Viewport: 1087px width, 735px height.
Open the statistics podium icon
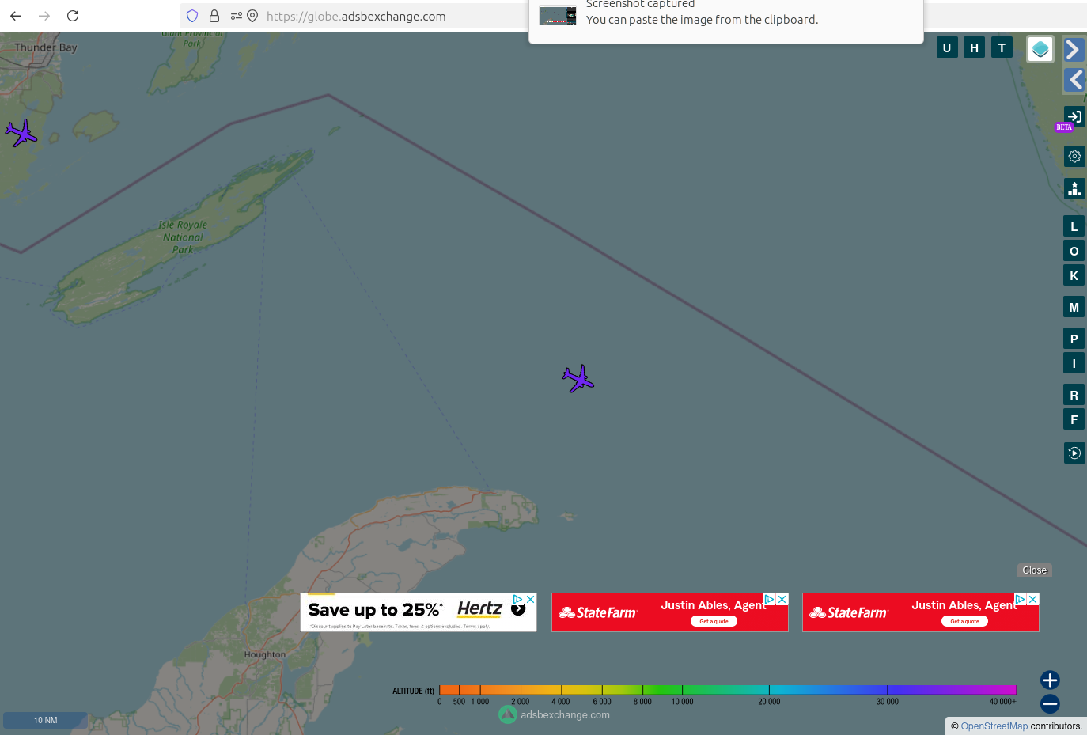tap(1074, 189)
